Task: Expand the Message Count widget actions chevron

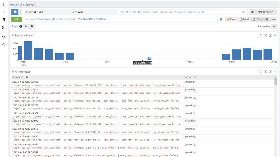Action: (275, 36)
